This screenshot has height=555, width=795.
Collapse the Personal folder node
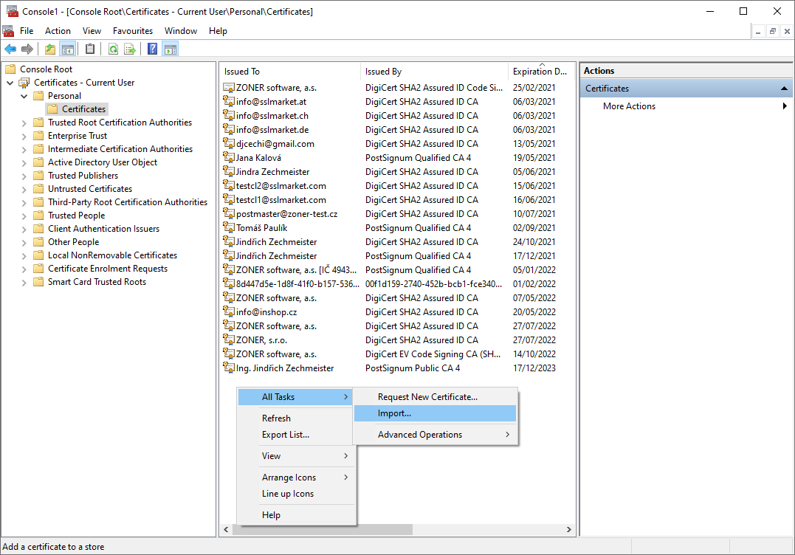(24, 96)
